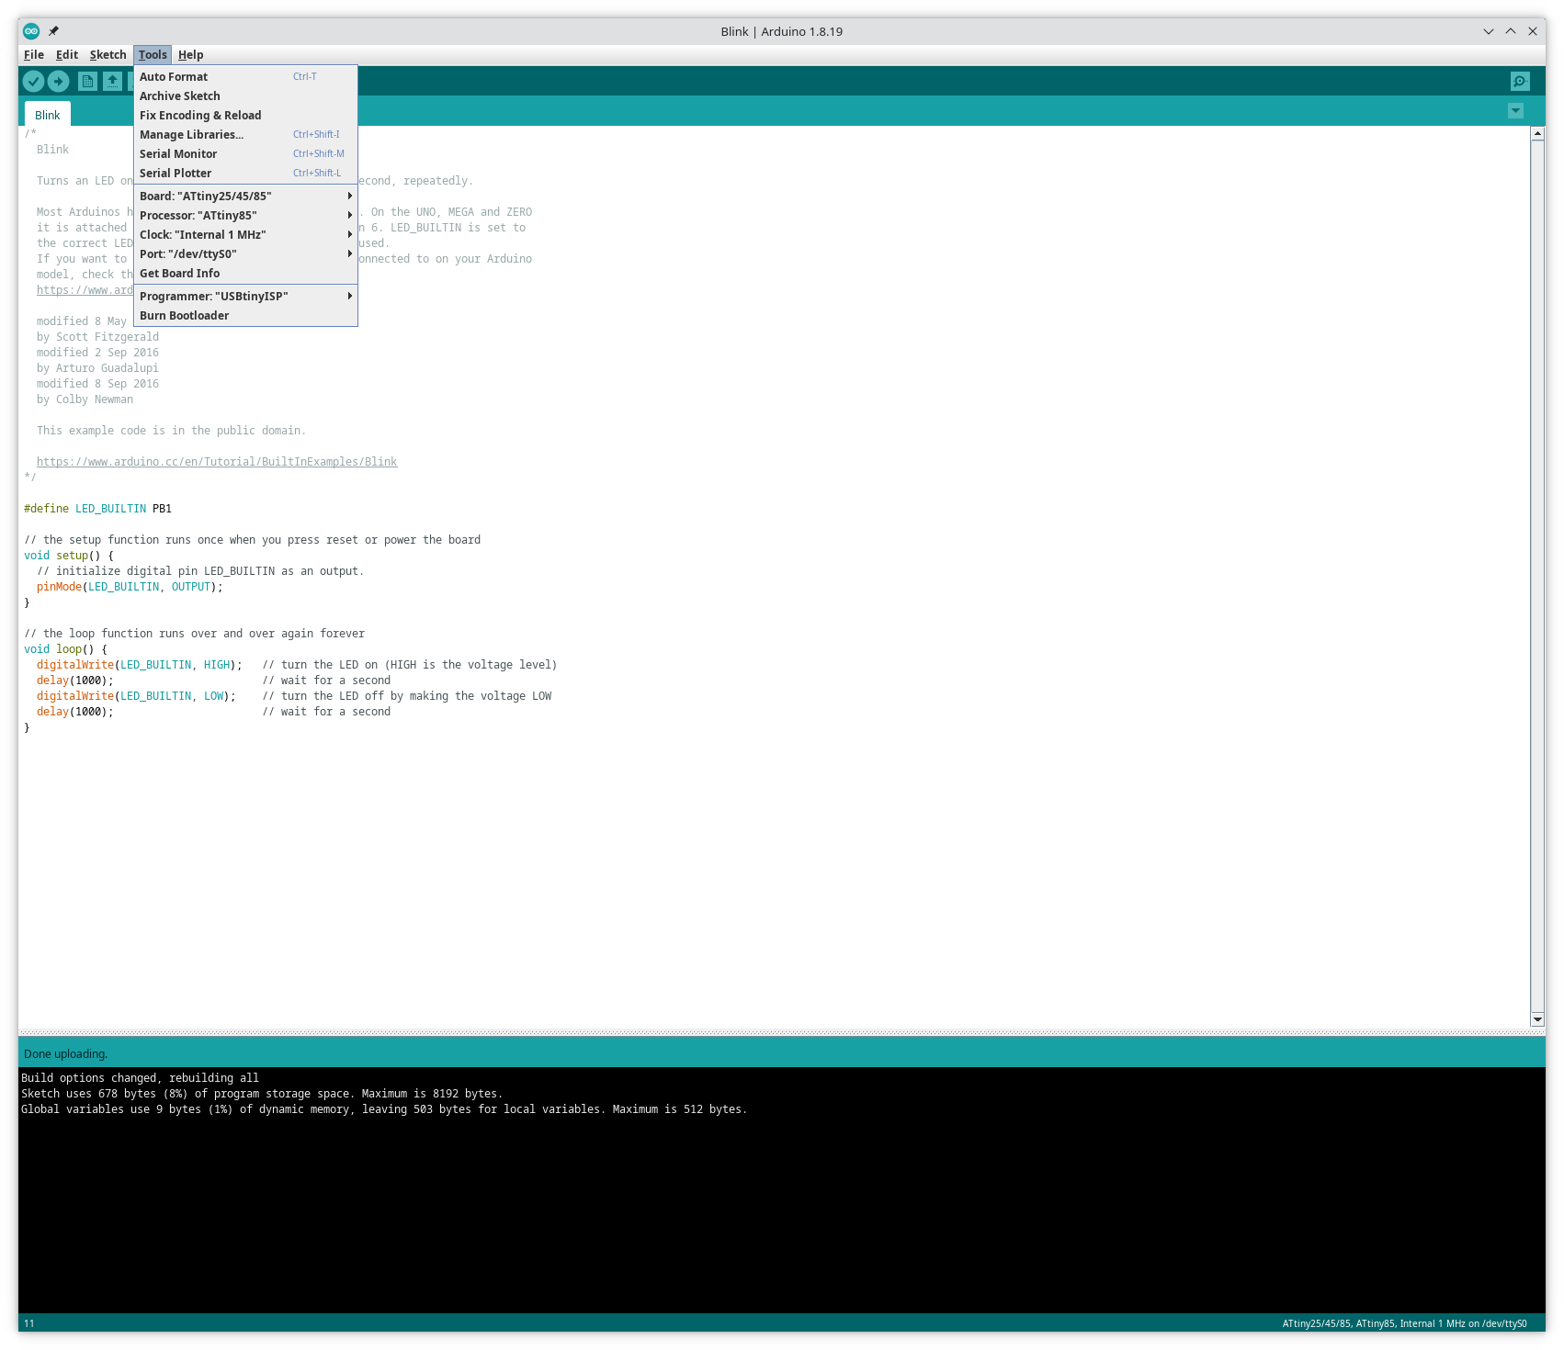This screenshot has width=1564, height=1350.
Task: Click the New sketch icon
Action: click(87, 82)
